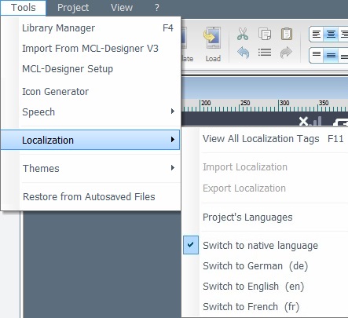The height and width of the screenshot is (318, 348).
Task: Toggle middle vertical alignment button
Action: tap(331, 55)
